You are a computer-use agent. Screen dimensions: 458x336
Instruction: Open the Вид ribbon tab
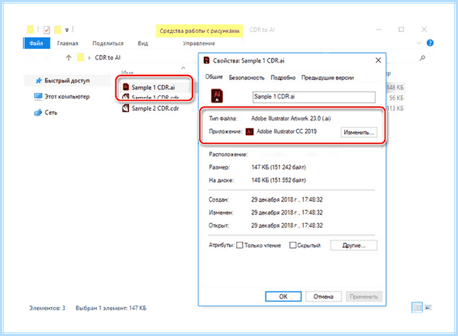(x=143, y=44)
